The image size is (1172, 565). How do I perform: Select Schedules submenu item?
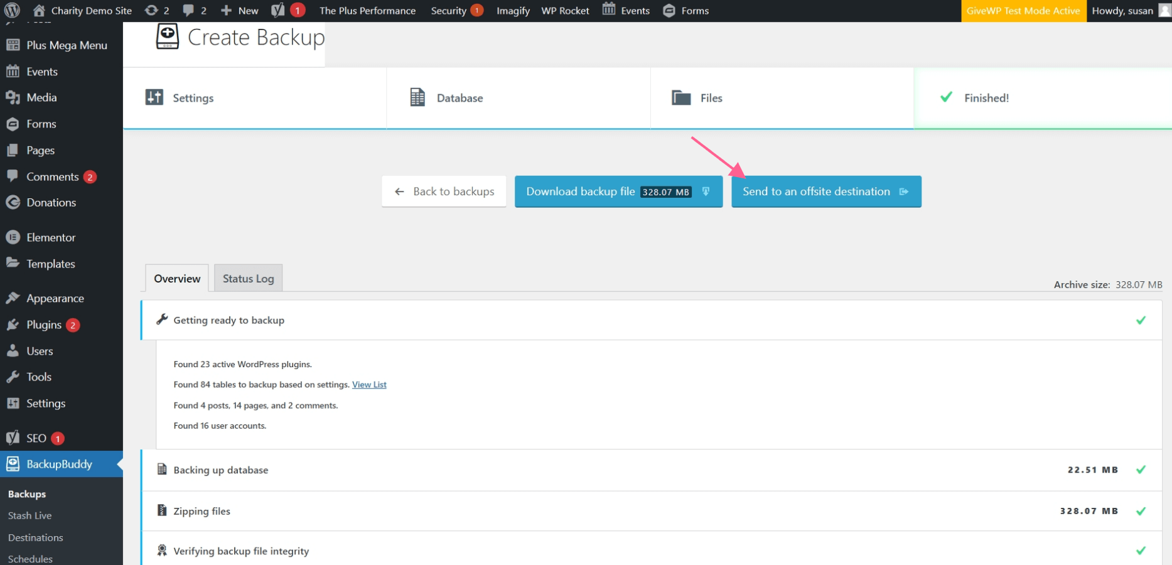[x=30, y=559]
